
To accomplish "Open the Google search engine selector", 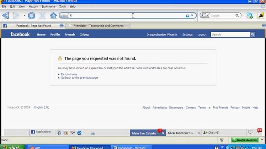I will [204, 16].
